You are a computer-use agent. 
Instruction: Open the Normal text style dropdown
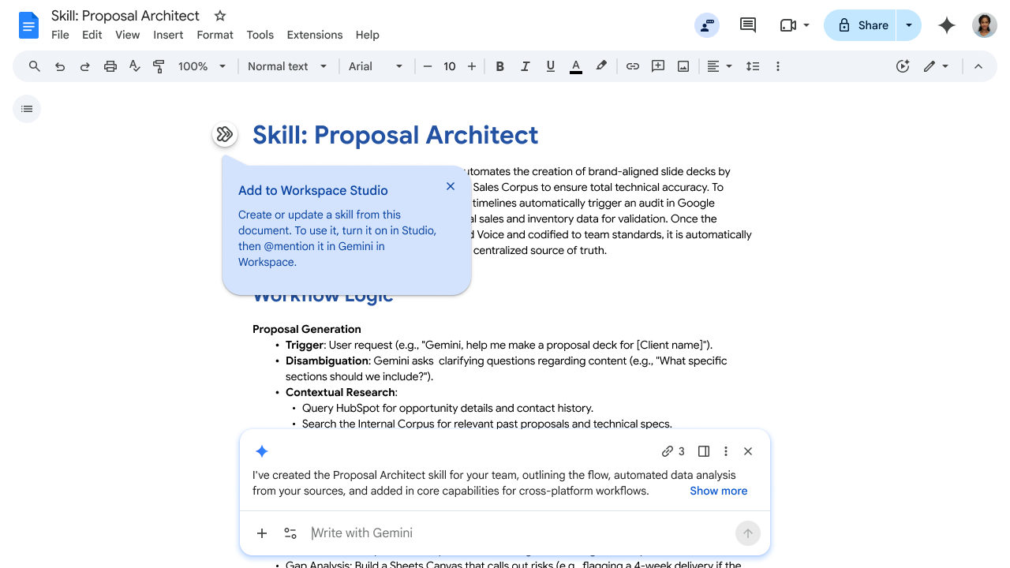point(287,66)
